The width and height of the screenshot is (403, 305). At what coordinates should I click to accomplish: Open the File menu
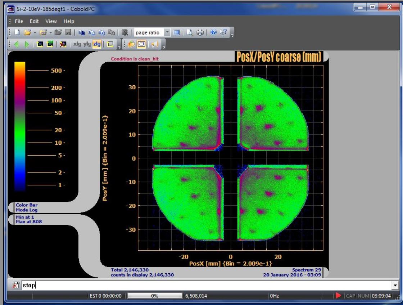point(19,21)
